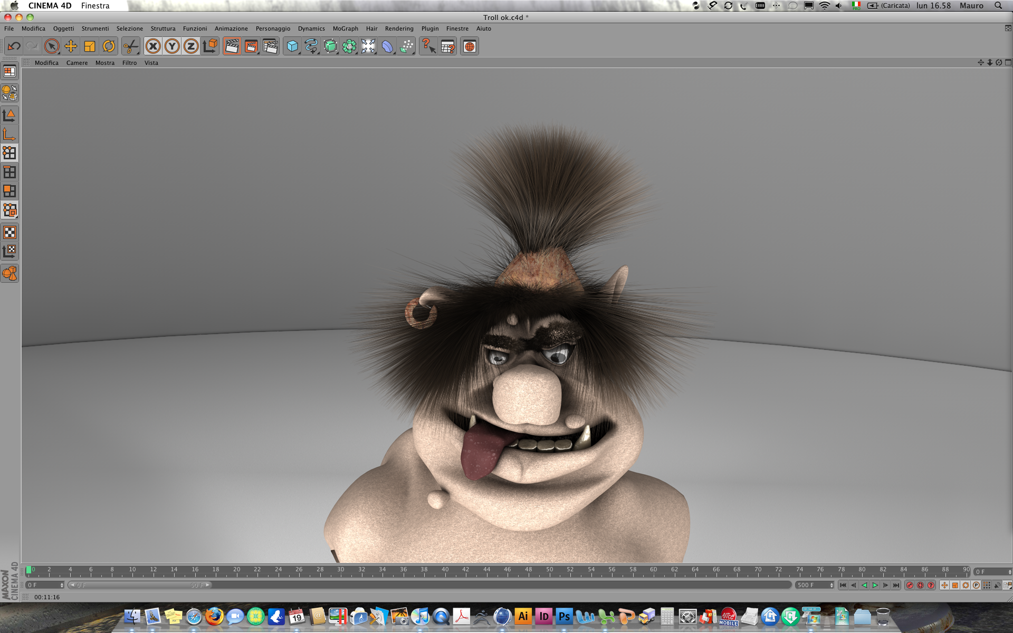The image size is (1013, 633).
Task: Jump to the last frame
Action: point(896,585)
